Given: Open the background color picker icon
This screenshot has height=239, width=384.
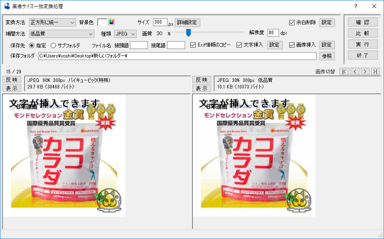Looking at the screenshot, I should pos(112,22).
